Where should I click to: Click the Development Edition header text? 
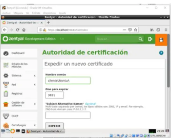40,39
